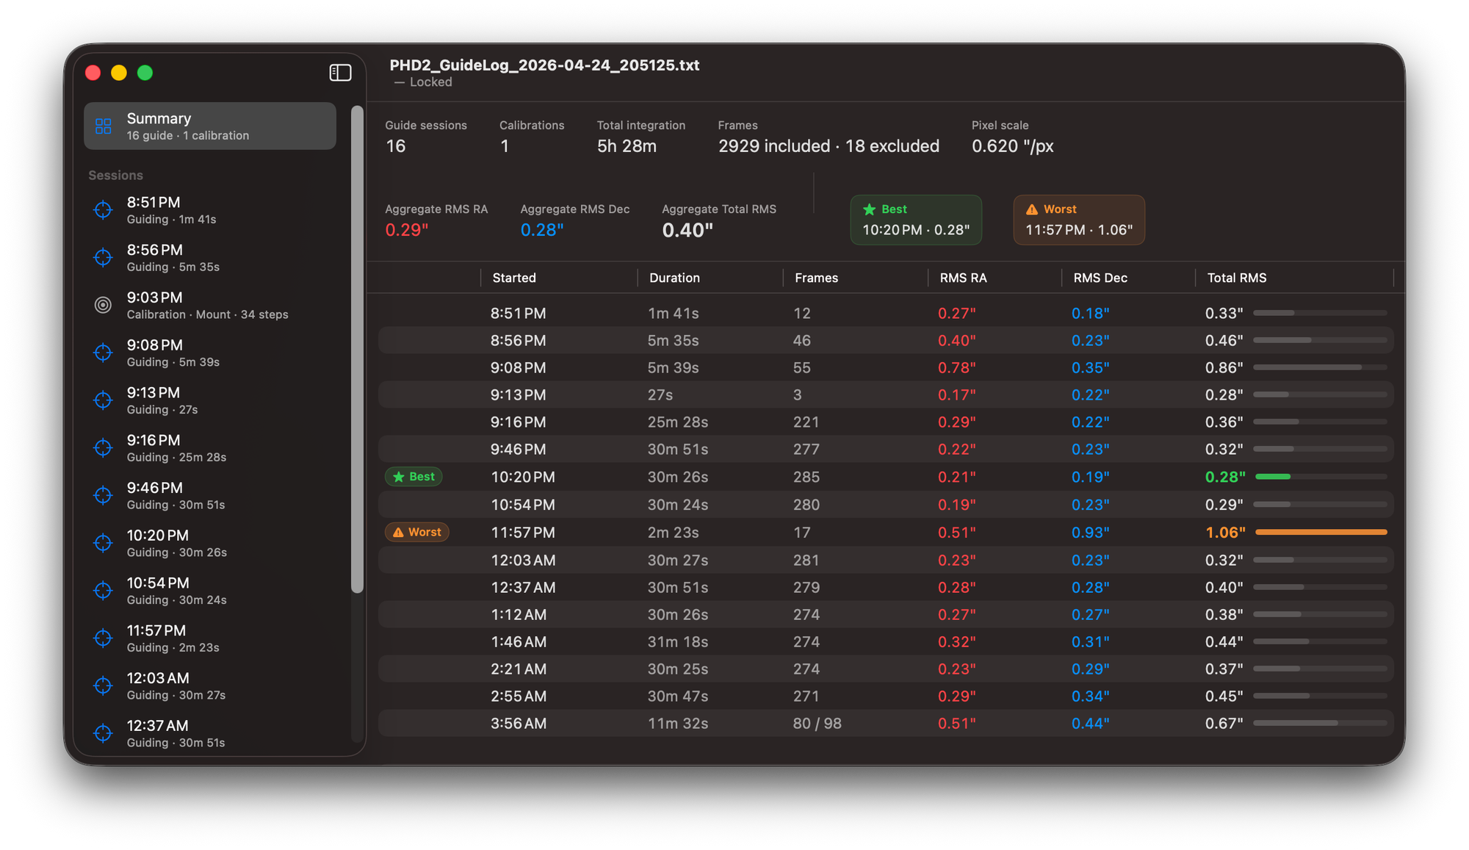The width and height of the screenshot is (1469, 850).
Task: Click the sidebar vertical scrollbar
Action: 357,349
